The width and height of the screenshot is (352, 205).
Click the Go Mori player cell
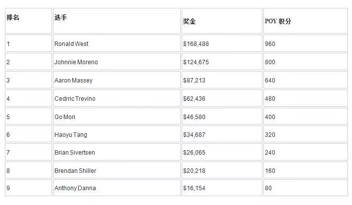coord(117,117)
